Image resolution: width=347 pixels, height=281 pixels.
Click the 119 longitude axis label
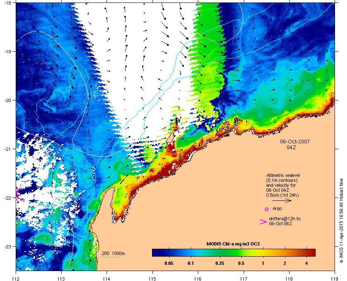pyautogui.click(x=335, y=279)
